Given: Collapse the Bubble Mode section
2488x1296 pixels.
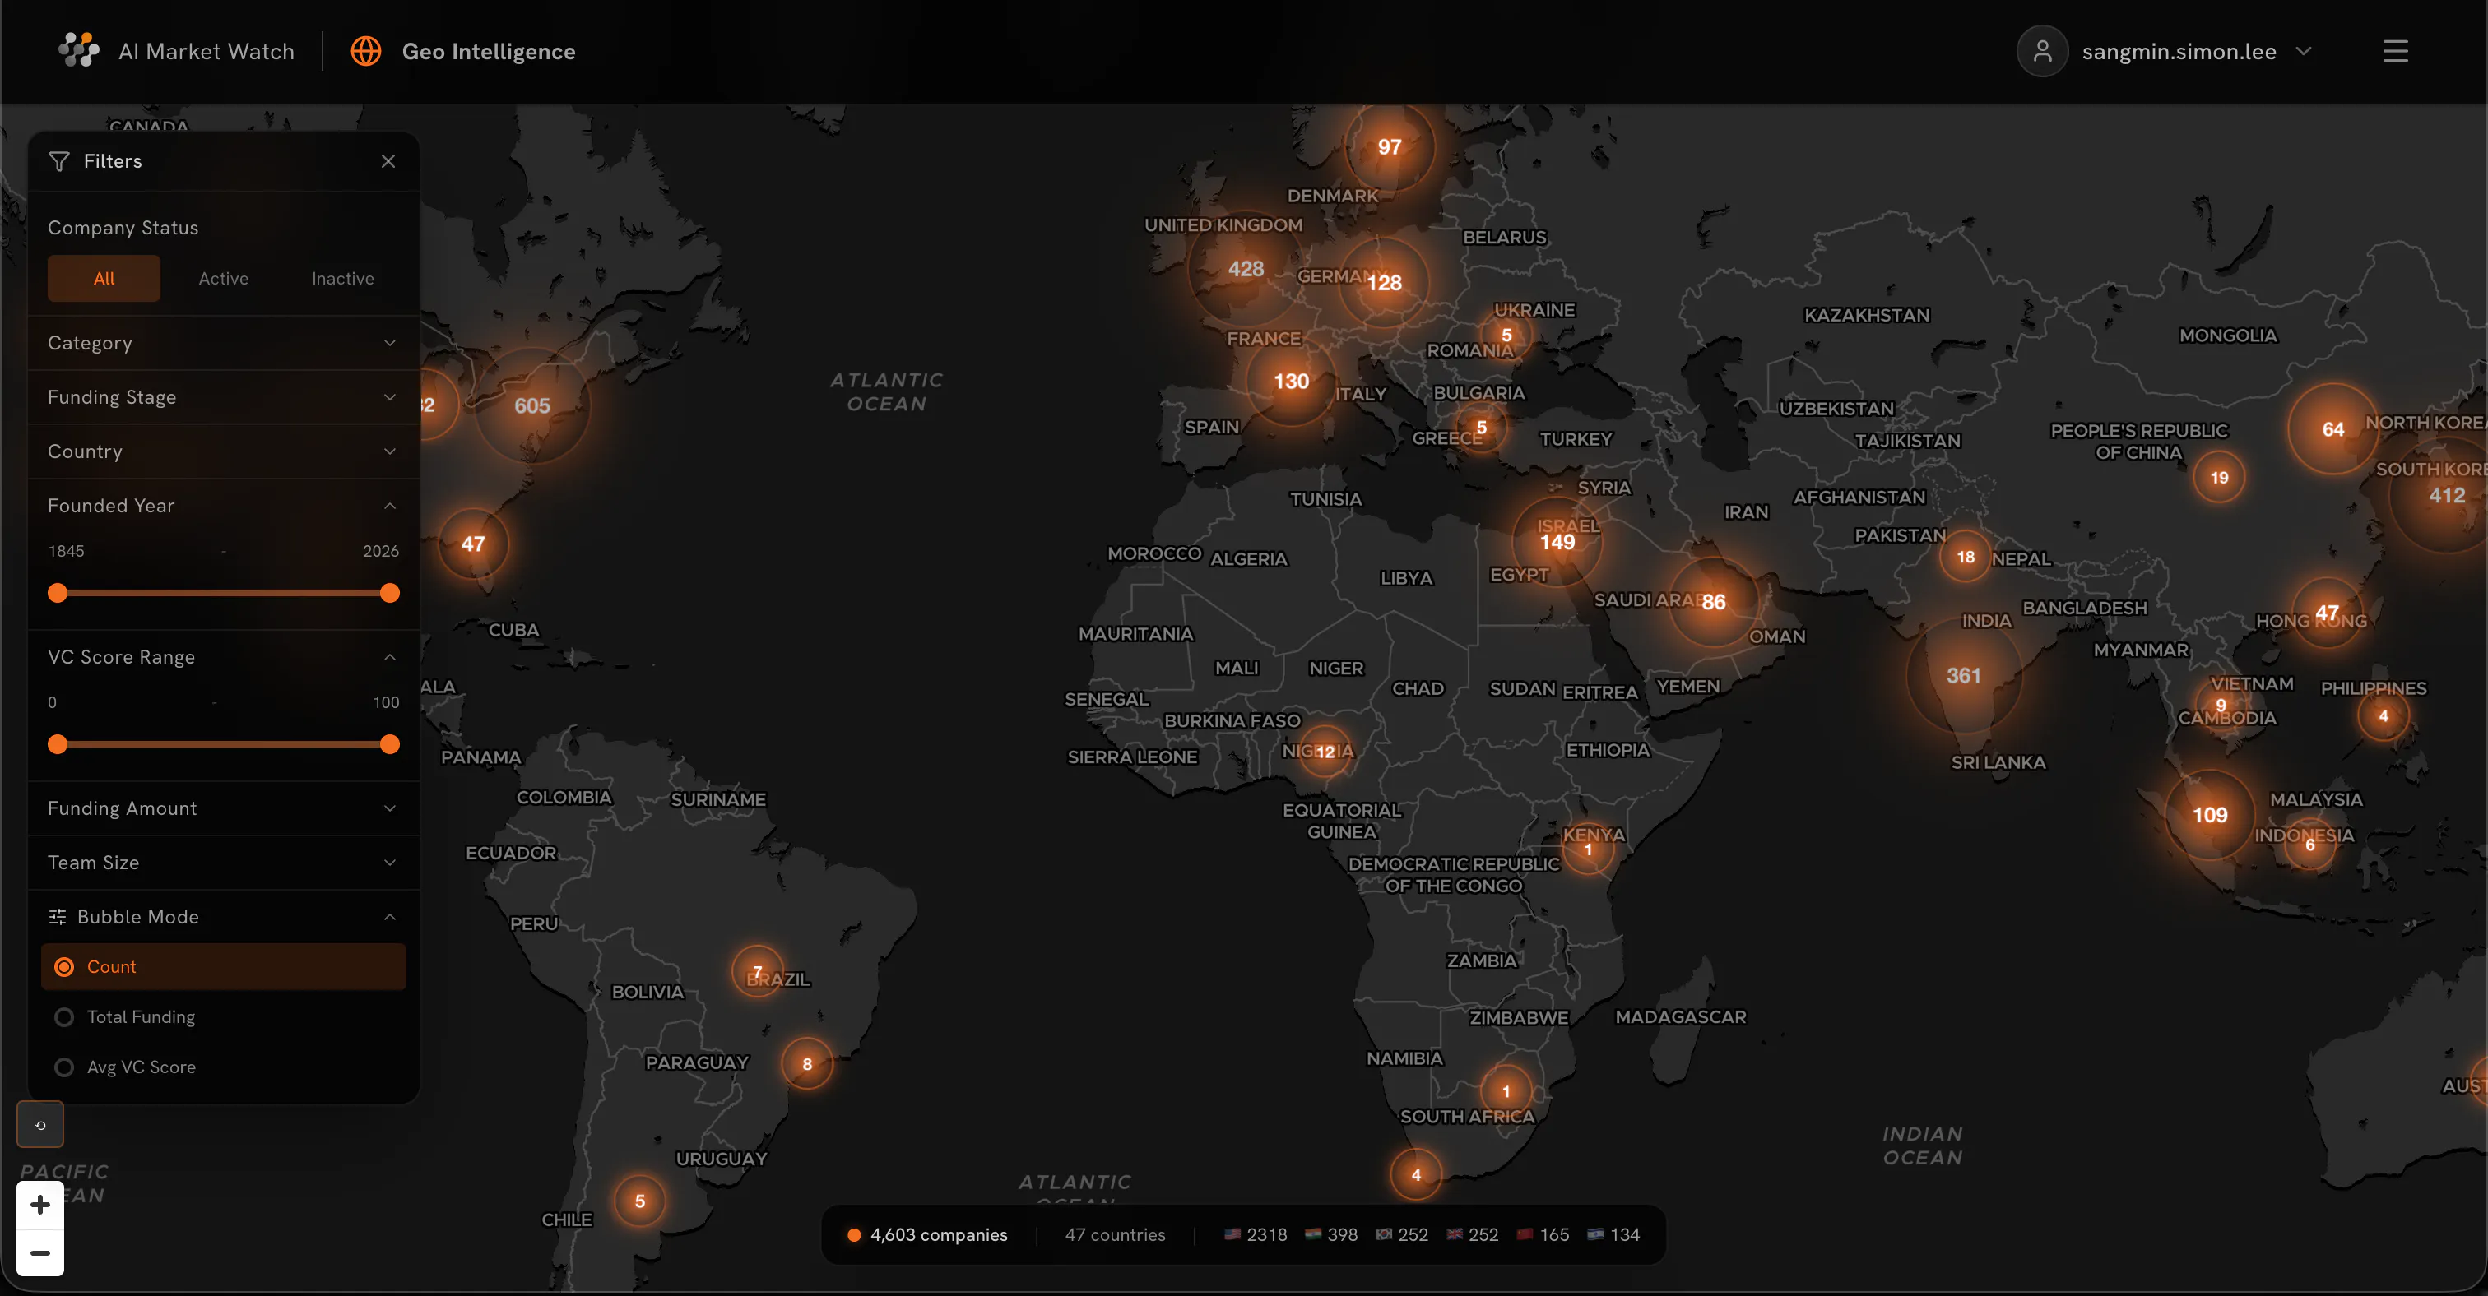Looking at the screenshot, I should tap(223, 917).
